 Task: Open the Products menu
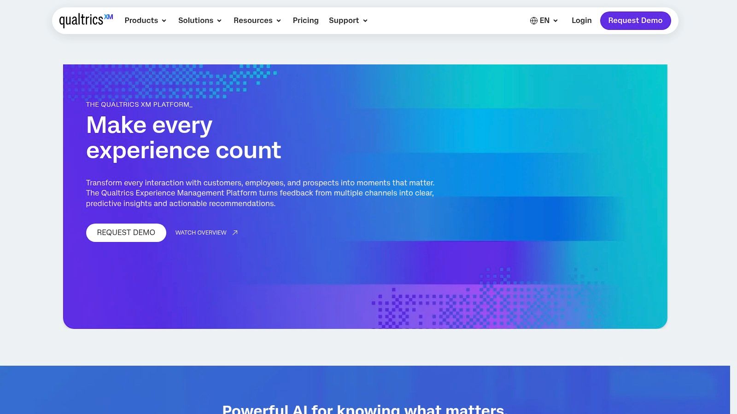(141, 21)
